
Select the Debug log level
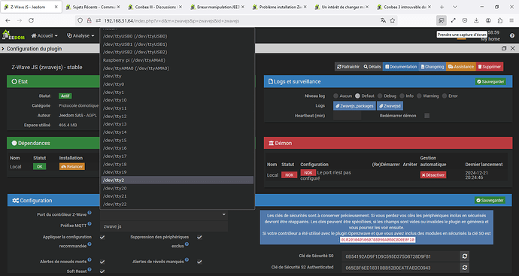tap(380, 96)
